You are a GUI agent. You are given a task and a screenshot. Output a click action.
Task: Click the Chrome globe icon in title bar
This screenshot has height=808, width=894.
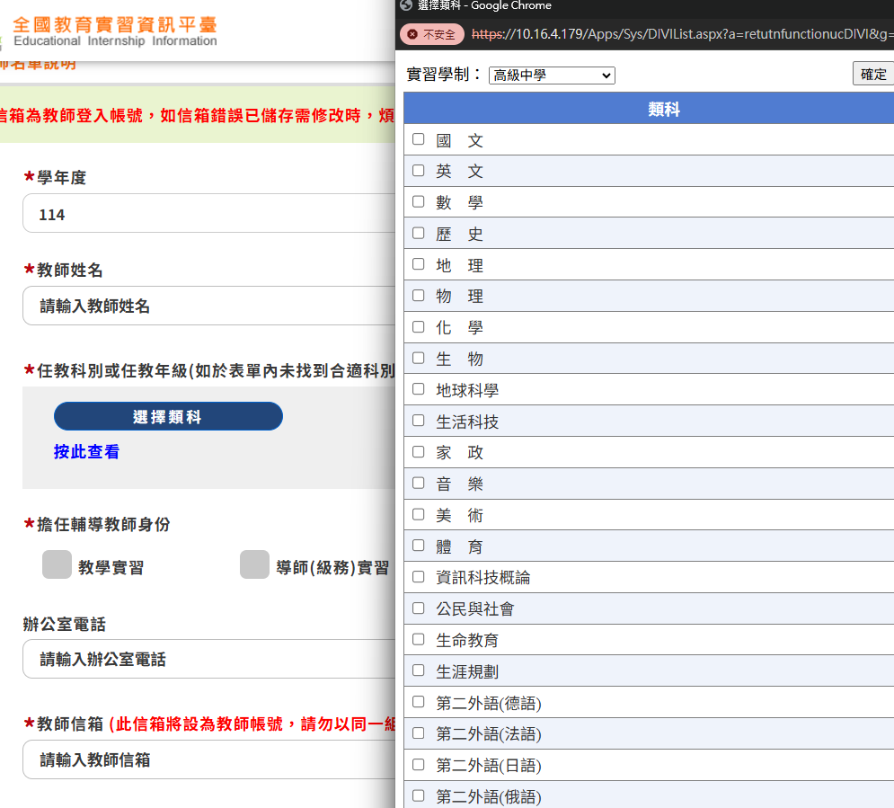pos(406,5)
